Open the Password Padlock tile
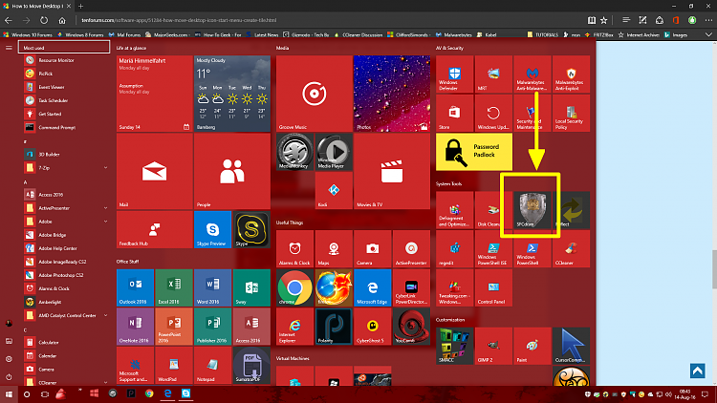The image size is (717, 403). pyautogui.click(x=474, y=152)
